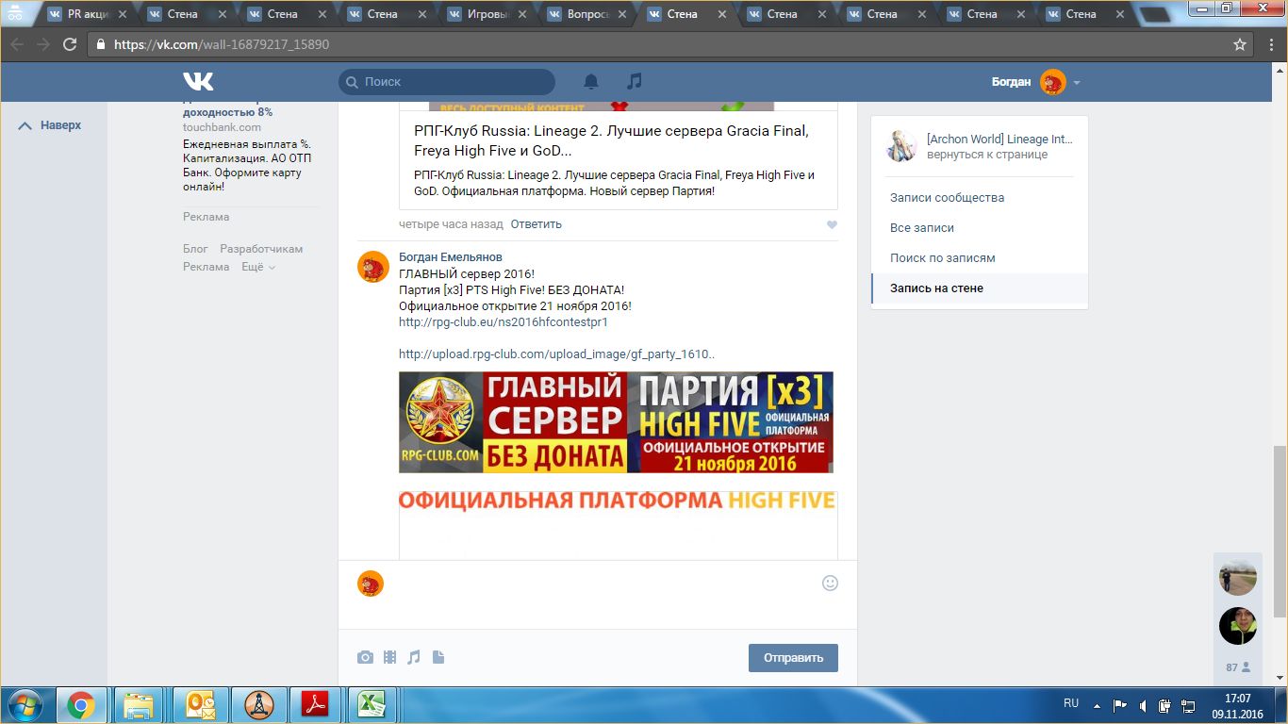Switch to the PR акци browser tab
Screen dimensions: 1288x724
click(87, 14)
